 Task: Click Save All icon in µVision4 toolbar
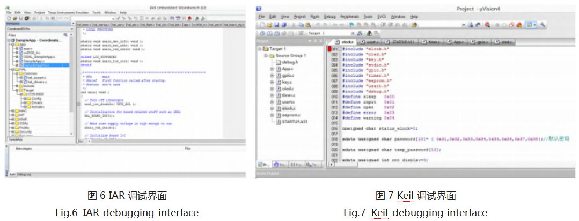[x=284, y=25]
